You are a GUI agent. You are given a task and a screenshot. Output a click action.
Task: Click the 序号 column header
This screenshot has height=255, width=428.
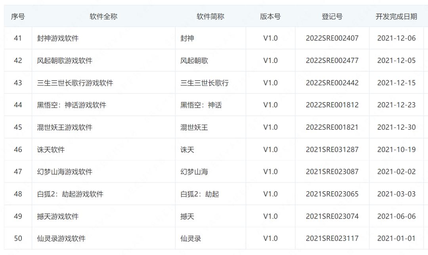tap(18, 17)
